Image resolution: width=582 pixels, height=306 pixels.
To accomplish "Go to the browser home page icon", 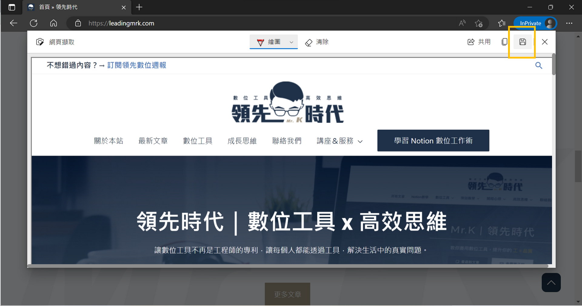I will pyautogui.click(x=54, y=23).
